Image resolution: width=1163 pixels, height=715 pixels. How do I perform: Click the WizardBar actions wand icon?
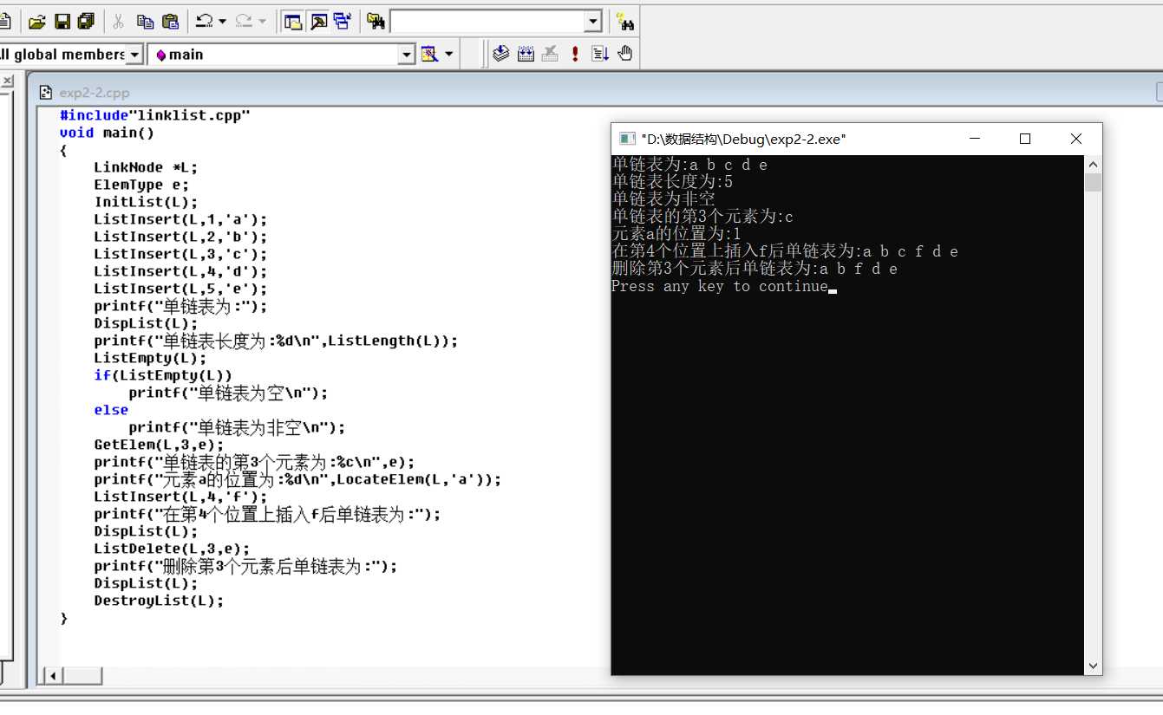click(x=429, y=55)
